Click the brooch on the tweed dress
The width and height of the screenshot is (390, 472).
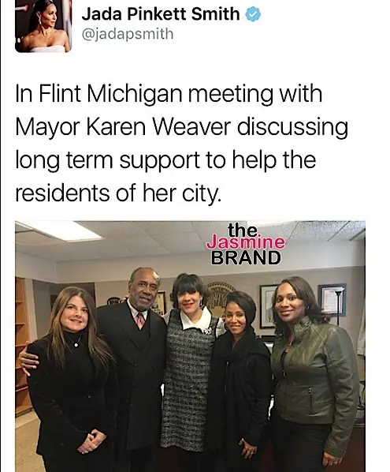207,330
